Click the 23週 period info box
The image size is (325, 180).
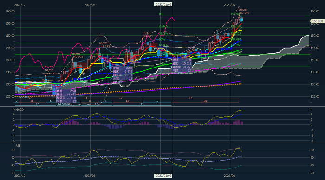(x=122, y=73)
